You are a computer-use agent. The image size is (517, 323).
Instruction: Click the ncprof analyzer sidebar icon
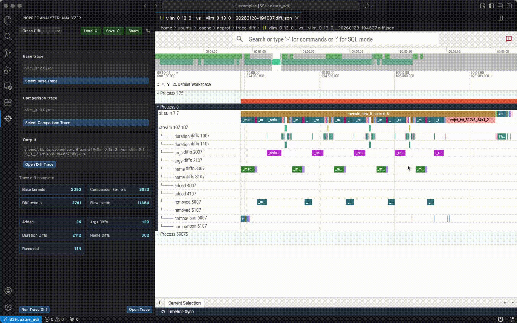(8, 119)
